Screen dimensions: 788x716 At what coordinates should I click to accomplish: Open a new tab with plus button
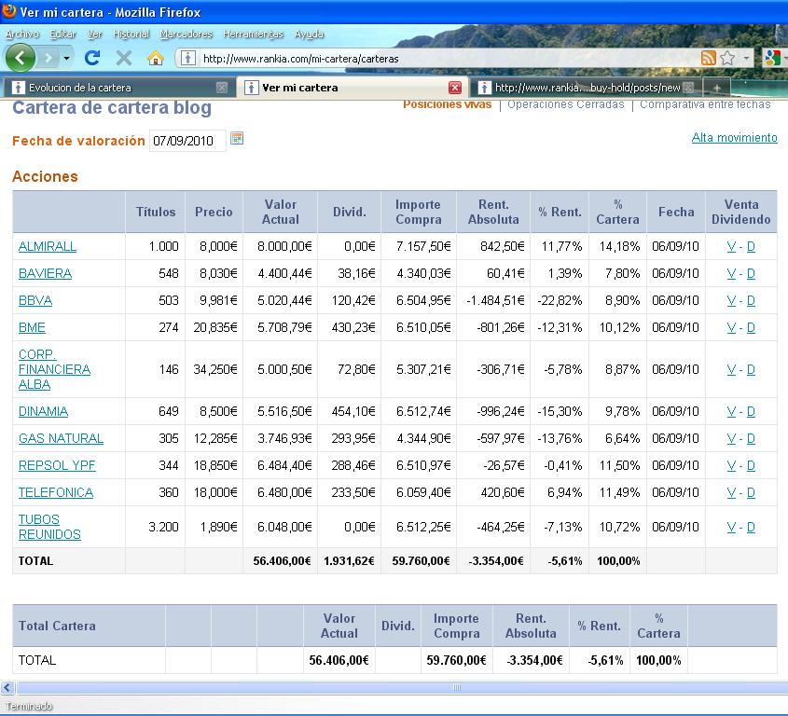pos(716,88)
